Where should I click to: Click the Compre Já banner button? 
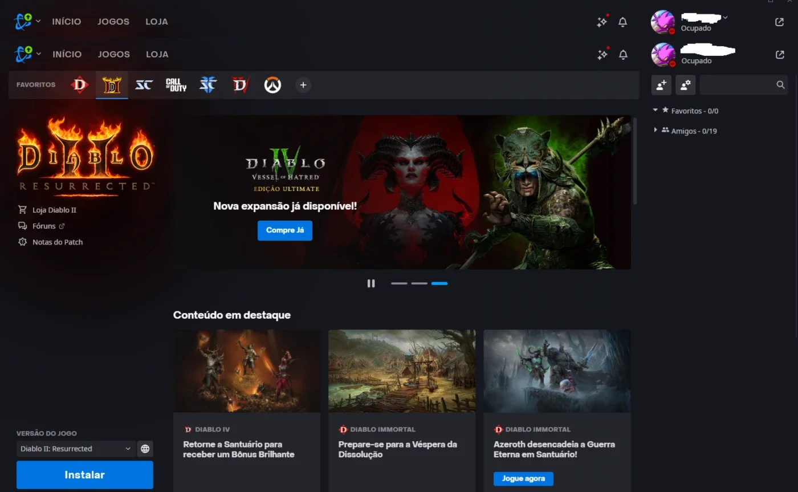click(285, 230)
